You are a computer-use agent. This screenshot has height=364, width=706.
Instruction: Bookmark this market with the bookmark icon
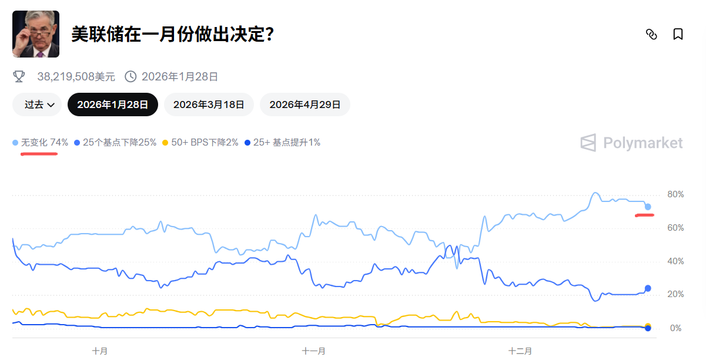click(x=678, y=34)
